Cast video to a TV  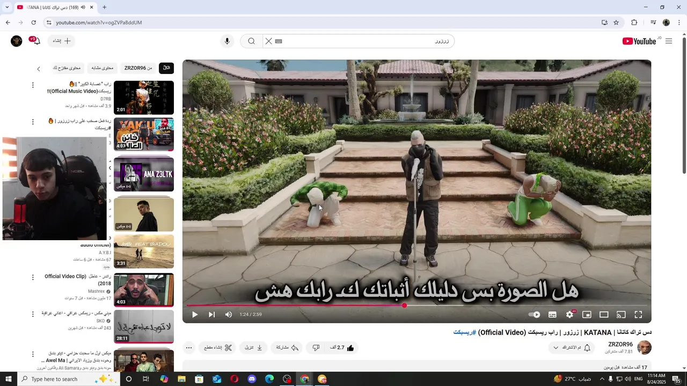tap(621, 315)
